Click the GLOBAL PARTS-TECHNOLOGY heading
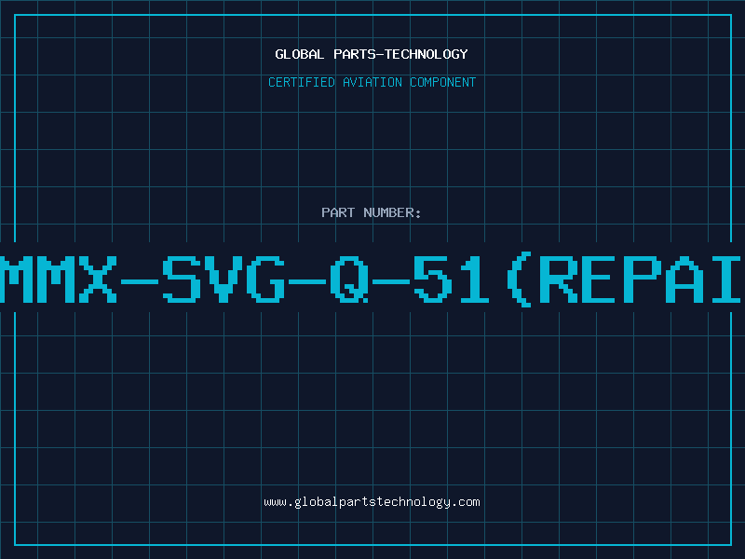 [x=372, y=54]
